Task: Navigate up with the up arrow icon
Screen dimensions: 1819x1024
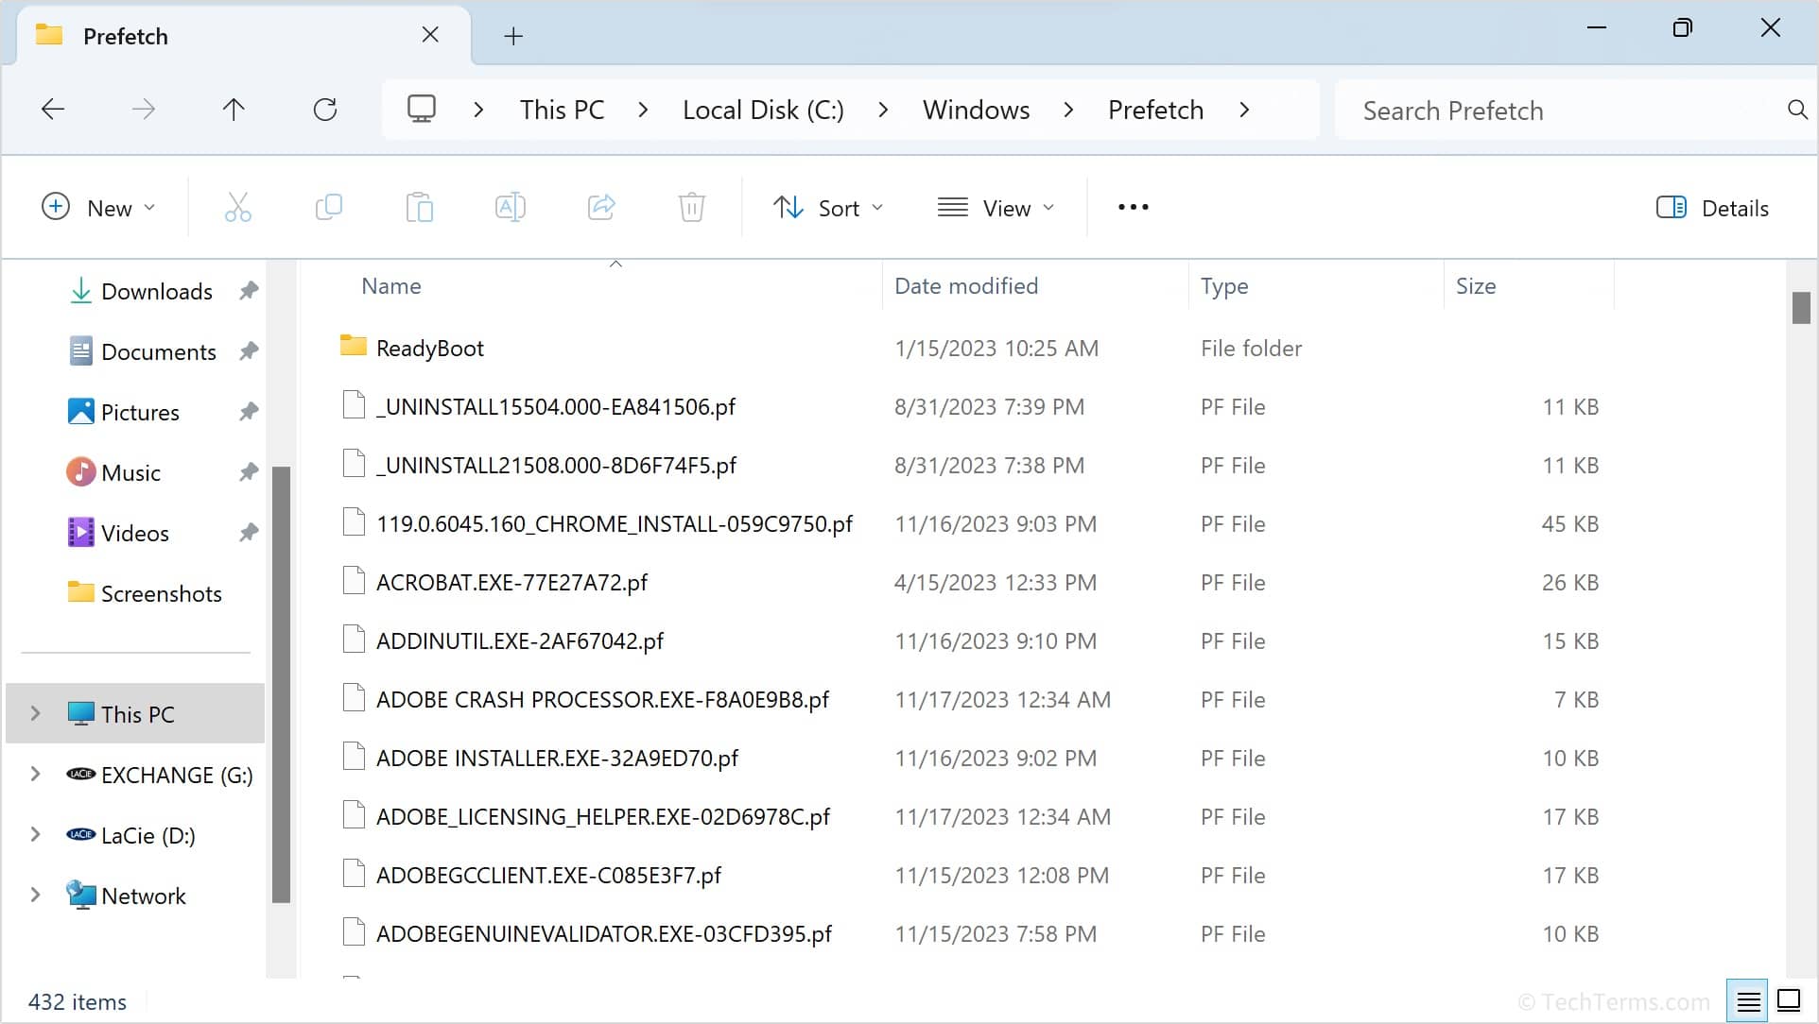Action: click(234, 109)
